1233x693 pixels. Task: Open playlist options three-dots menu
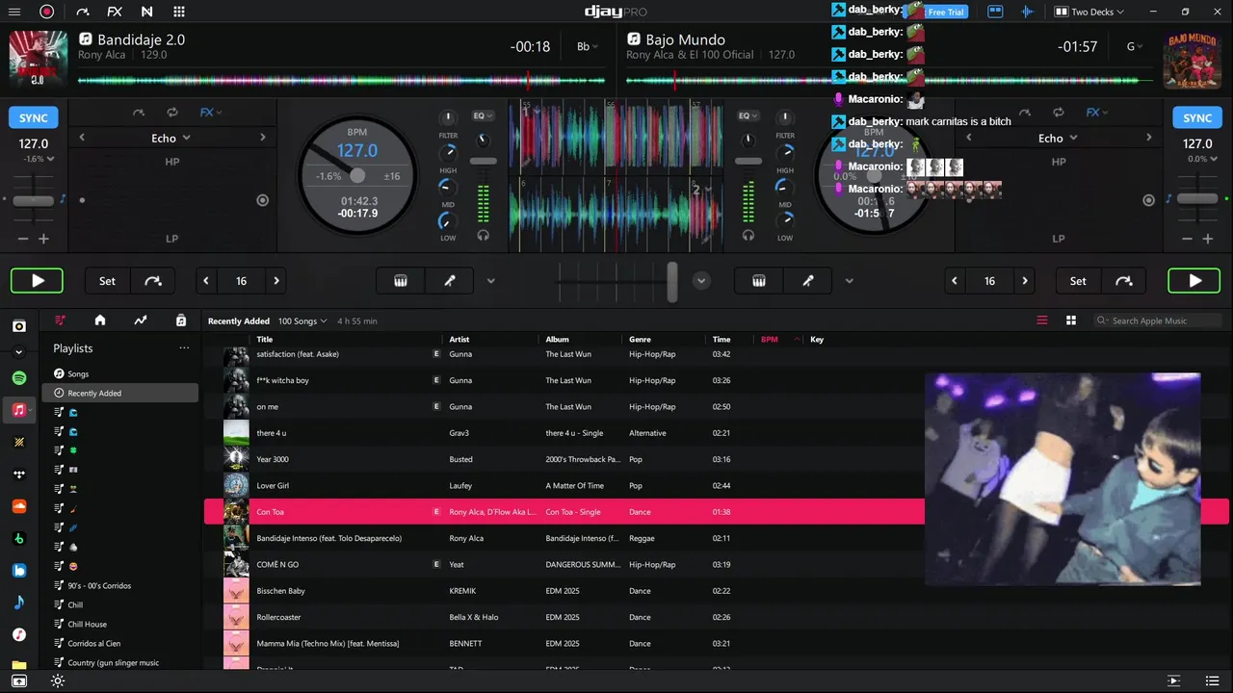tap(184, 348)
